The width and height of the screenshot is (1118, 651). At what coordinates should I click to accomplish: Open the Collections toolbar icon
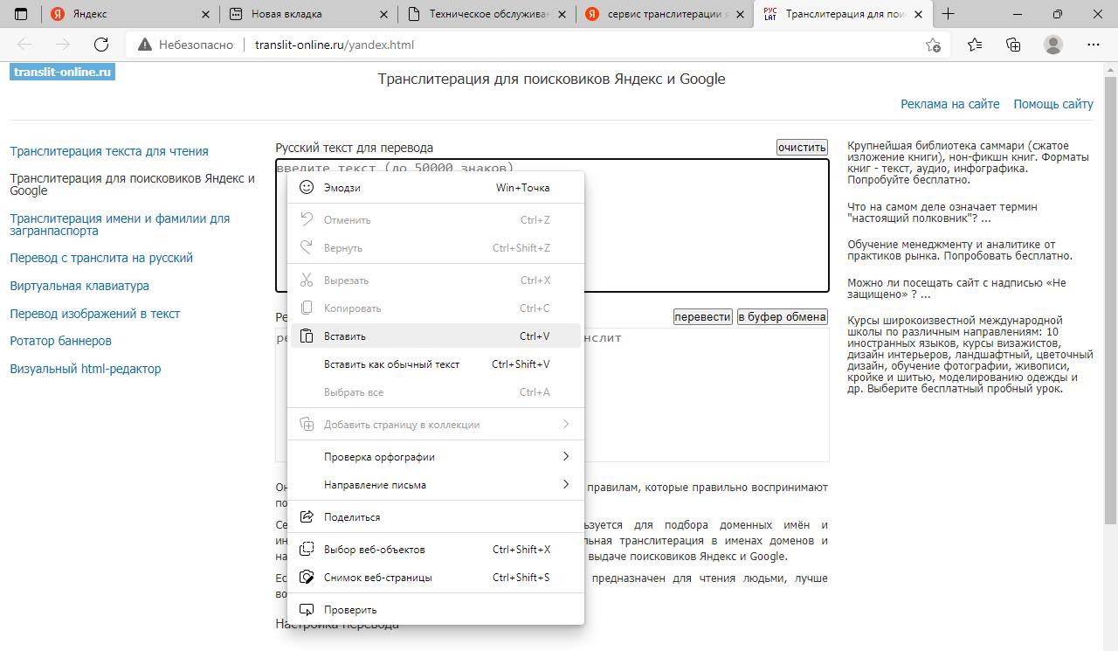tap(1013, 45)
